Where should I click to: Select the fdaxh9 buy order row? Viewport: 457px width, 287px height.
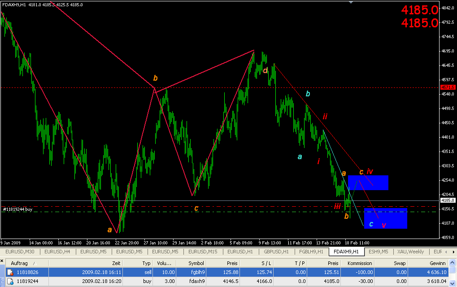point(224,282)
